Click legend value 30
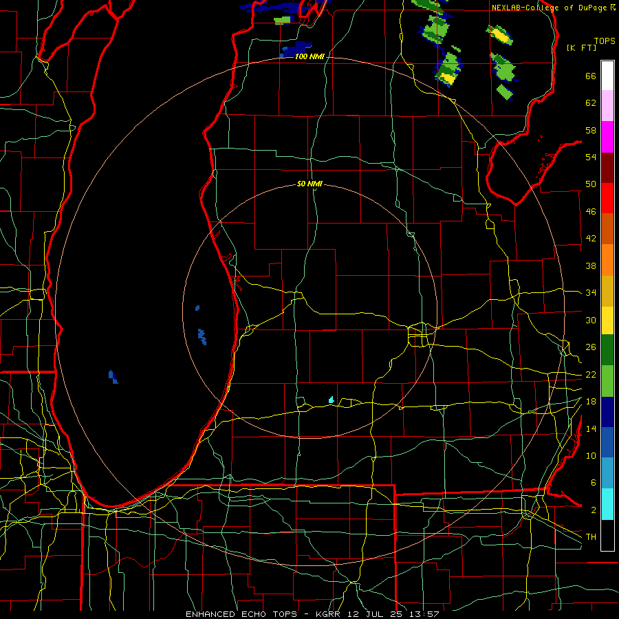The image size is (619, 619). pyautogui.click(x=591, y=320)
